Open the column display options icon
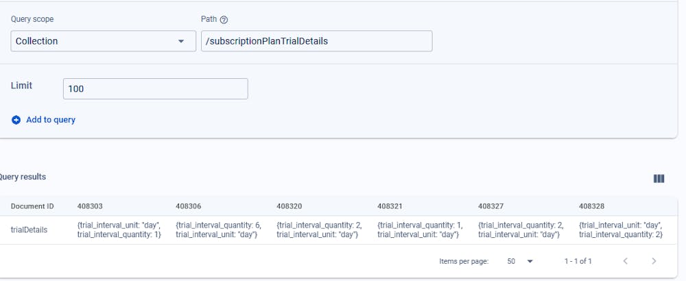 (x=659, y=179)
